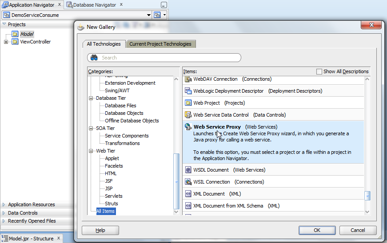387x243 pixels.
Task: Switch to the Database Navigator tab
Action: click(x=95, y=5)
